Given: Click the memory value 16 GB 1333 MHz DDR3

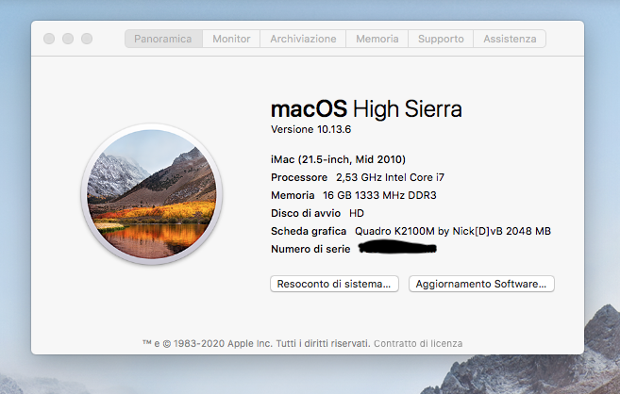Looking at the screenshot, I should coord(379,195).
